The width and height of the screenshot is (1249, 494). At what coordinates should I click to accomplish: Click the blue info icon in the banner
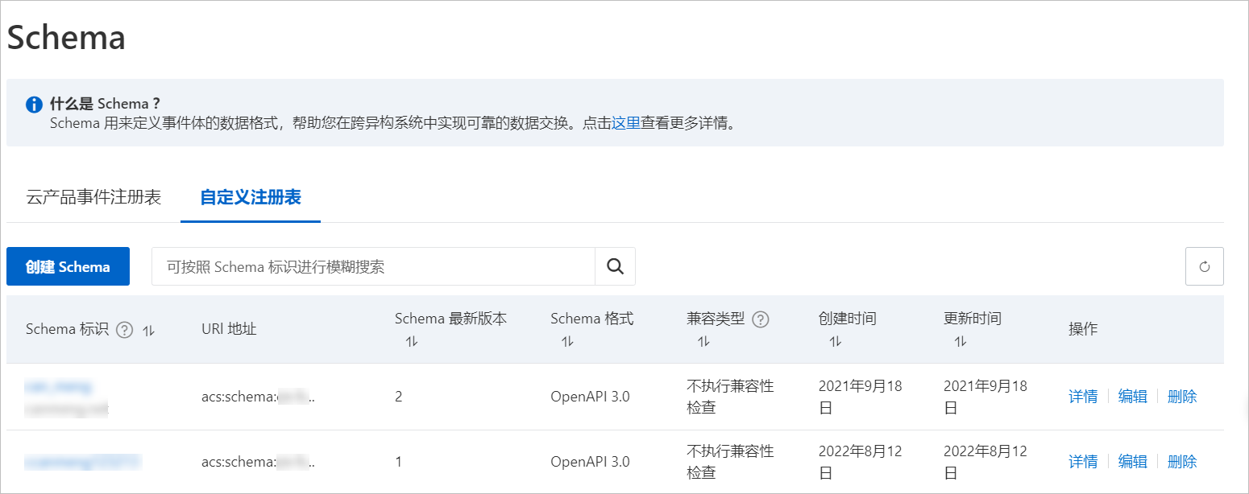pos(34,105)
